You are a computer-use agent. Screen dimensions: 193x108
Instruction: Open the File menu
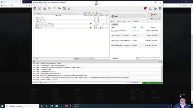pyautogui.click(x=34, y=5)
